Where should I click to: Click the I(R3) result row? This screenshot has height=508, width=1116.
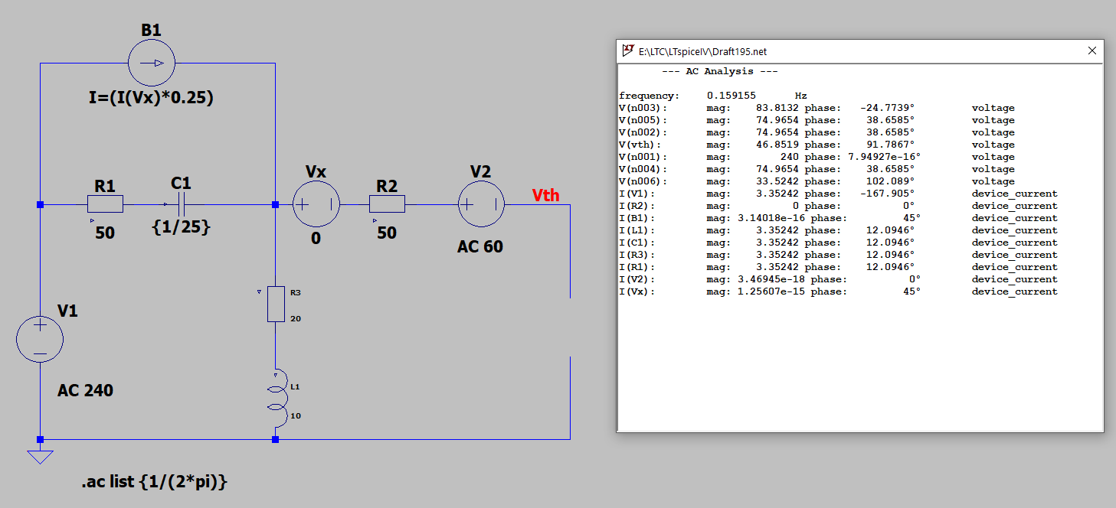(838, 255)
